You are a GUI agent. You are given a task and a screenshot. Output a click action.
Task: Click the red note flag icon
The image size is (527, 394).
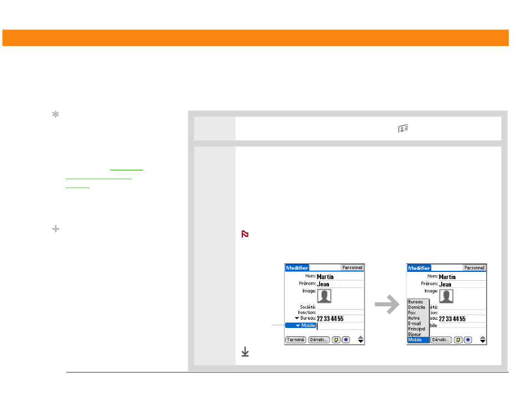click(x=245, y=234)
